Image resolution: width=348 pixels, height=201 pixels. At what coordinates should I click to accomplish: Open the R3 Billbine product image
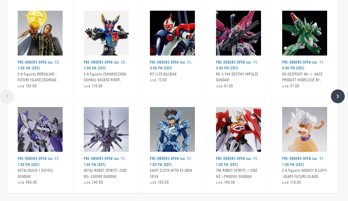pyautogui.click(x=172, y=33)
